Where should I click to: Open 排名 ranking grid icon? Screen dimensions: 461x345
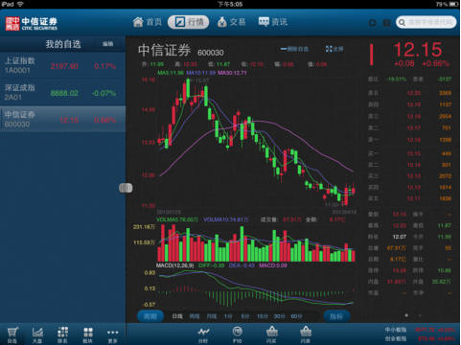(62, 334)
